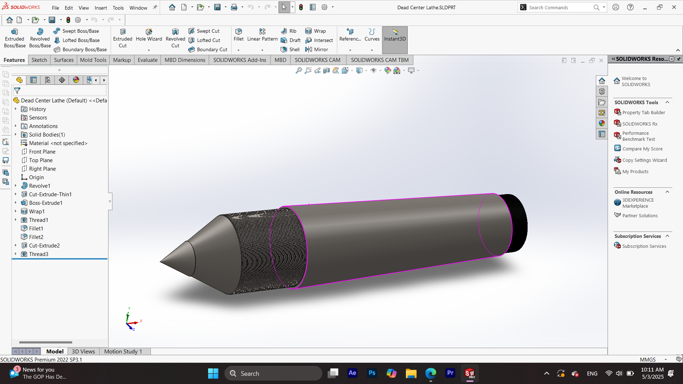683x384 pixels.
Task: Open the Design Library task pane icon
Action: tap(602, 91)
